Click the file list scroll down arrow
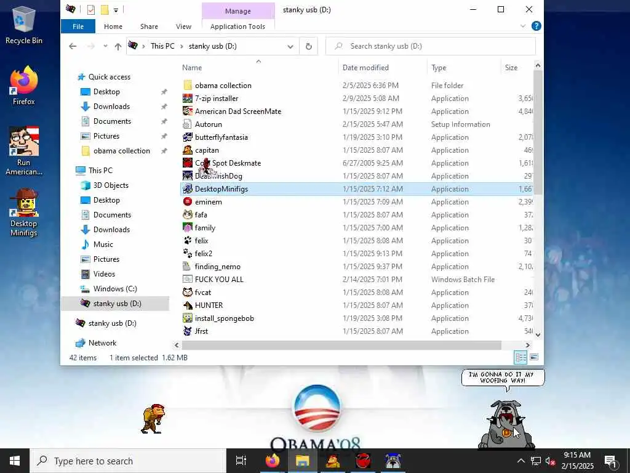Screen dimensions: 630x473 coord(538,334)
